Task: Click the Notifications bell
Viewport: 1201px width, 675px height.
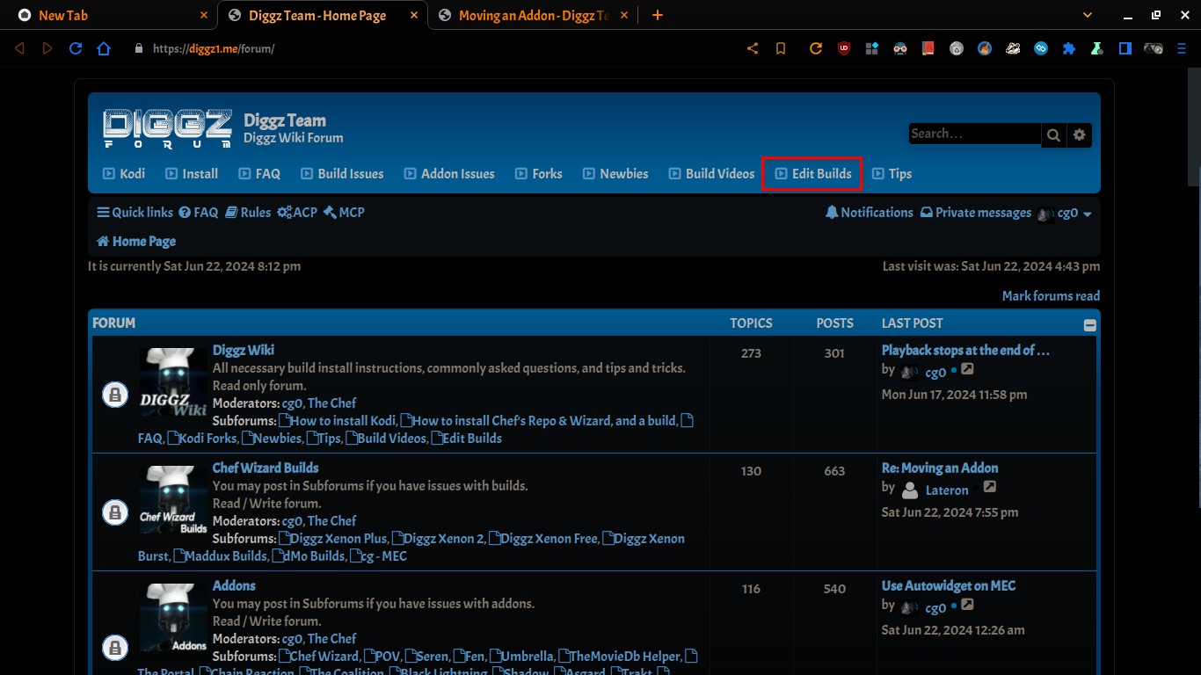Action: (x=870, y=213)
